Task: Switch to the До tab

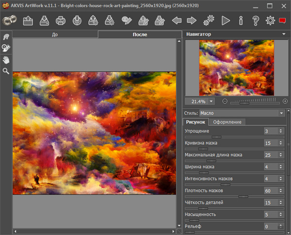Action: (x=55, y=35)
